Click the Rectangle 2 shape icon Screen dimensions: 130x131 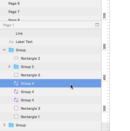16,58
